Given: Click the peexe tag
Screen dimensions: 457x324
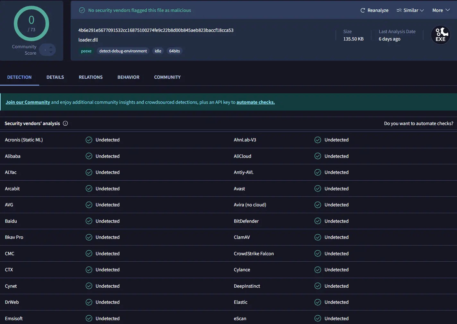Looking at the screenshot, I should point(86,51).
